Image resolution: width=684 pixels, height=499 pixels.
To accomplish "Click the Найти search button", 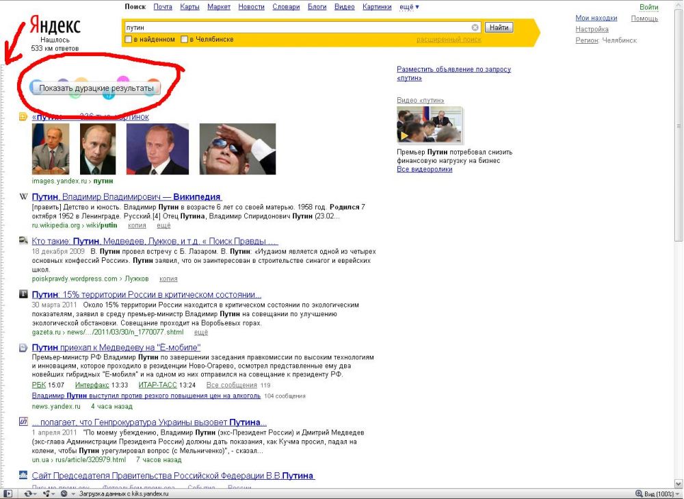I will tap(499, 27).
